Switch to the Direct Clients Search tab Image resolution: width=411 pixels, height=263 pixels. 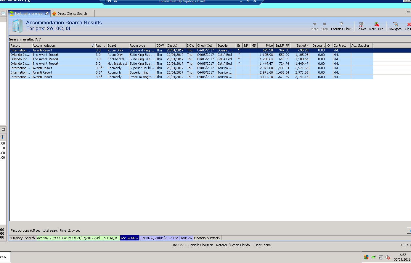coord(72,14)
